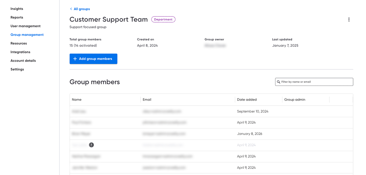Click the January 7, 2025 last updated date
This screenshot has height=175, width=366.
point(285,46)
